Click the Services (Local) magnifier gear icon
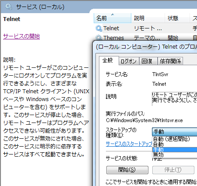The height and width of the screenshot is (186, 197). pyautogui.click(x=9, y=7)
